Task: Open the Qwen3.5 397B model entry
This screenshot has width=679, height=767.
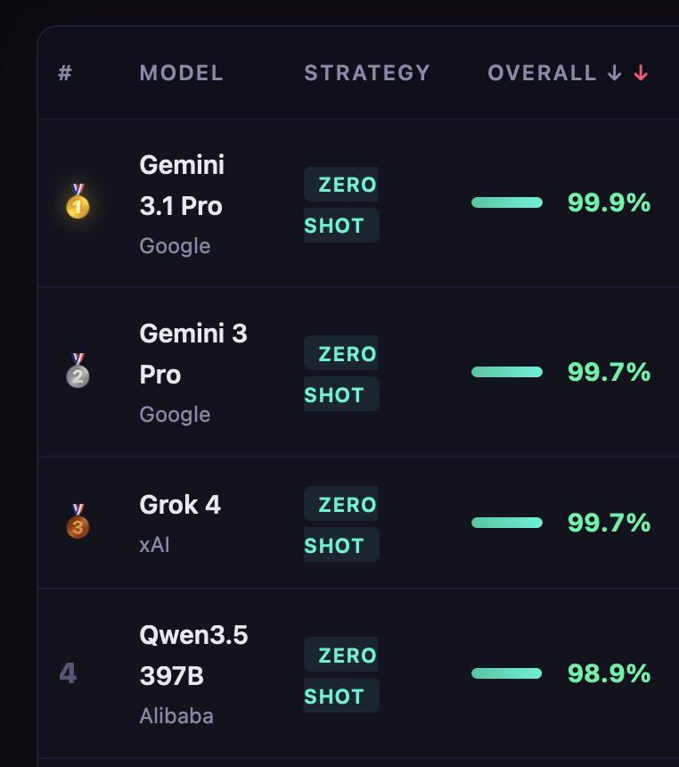Action: point(193,656)
